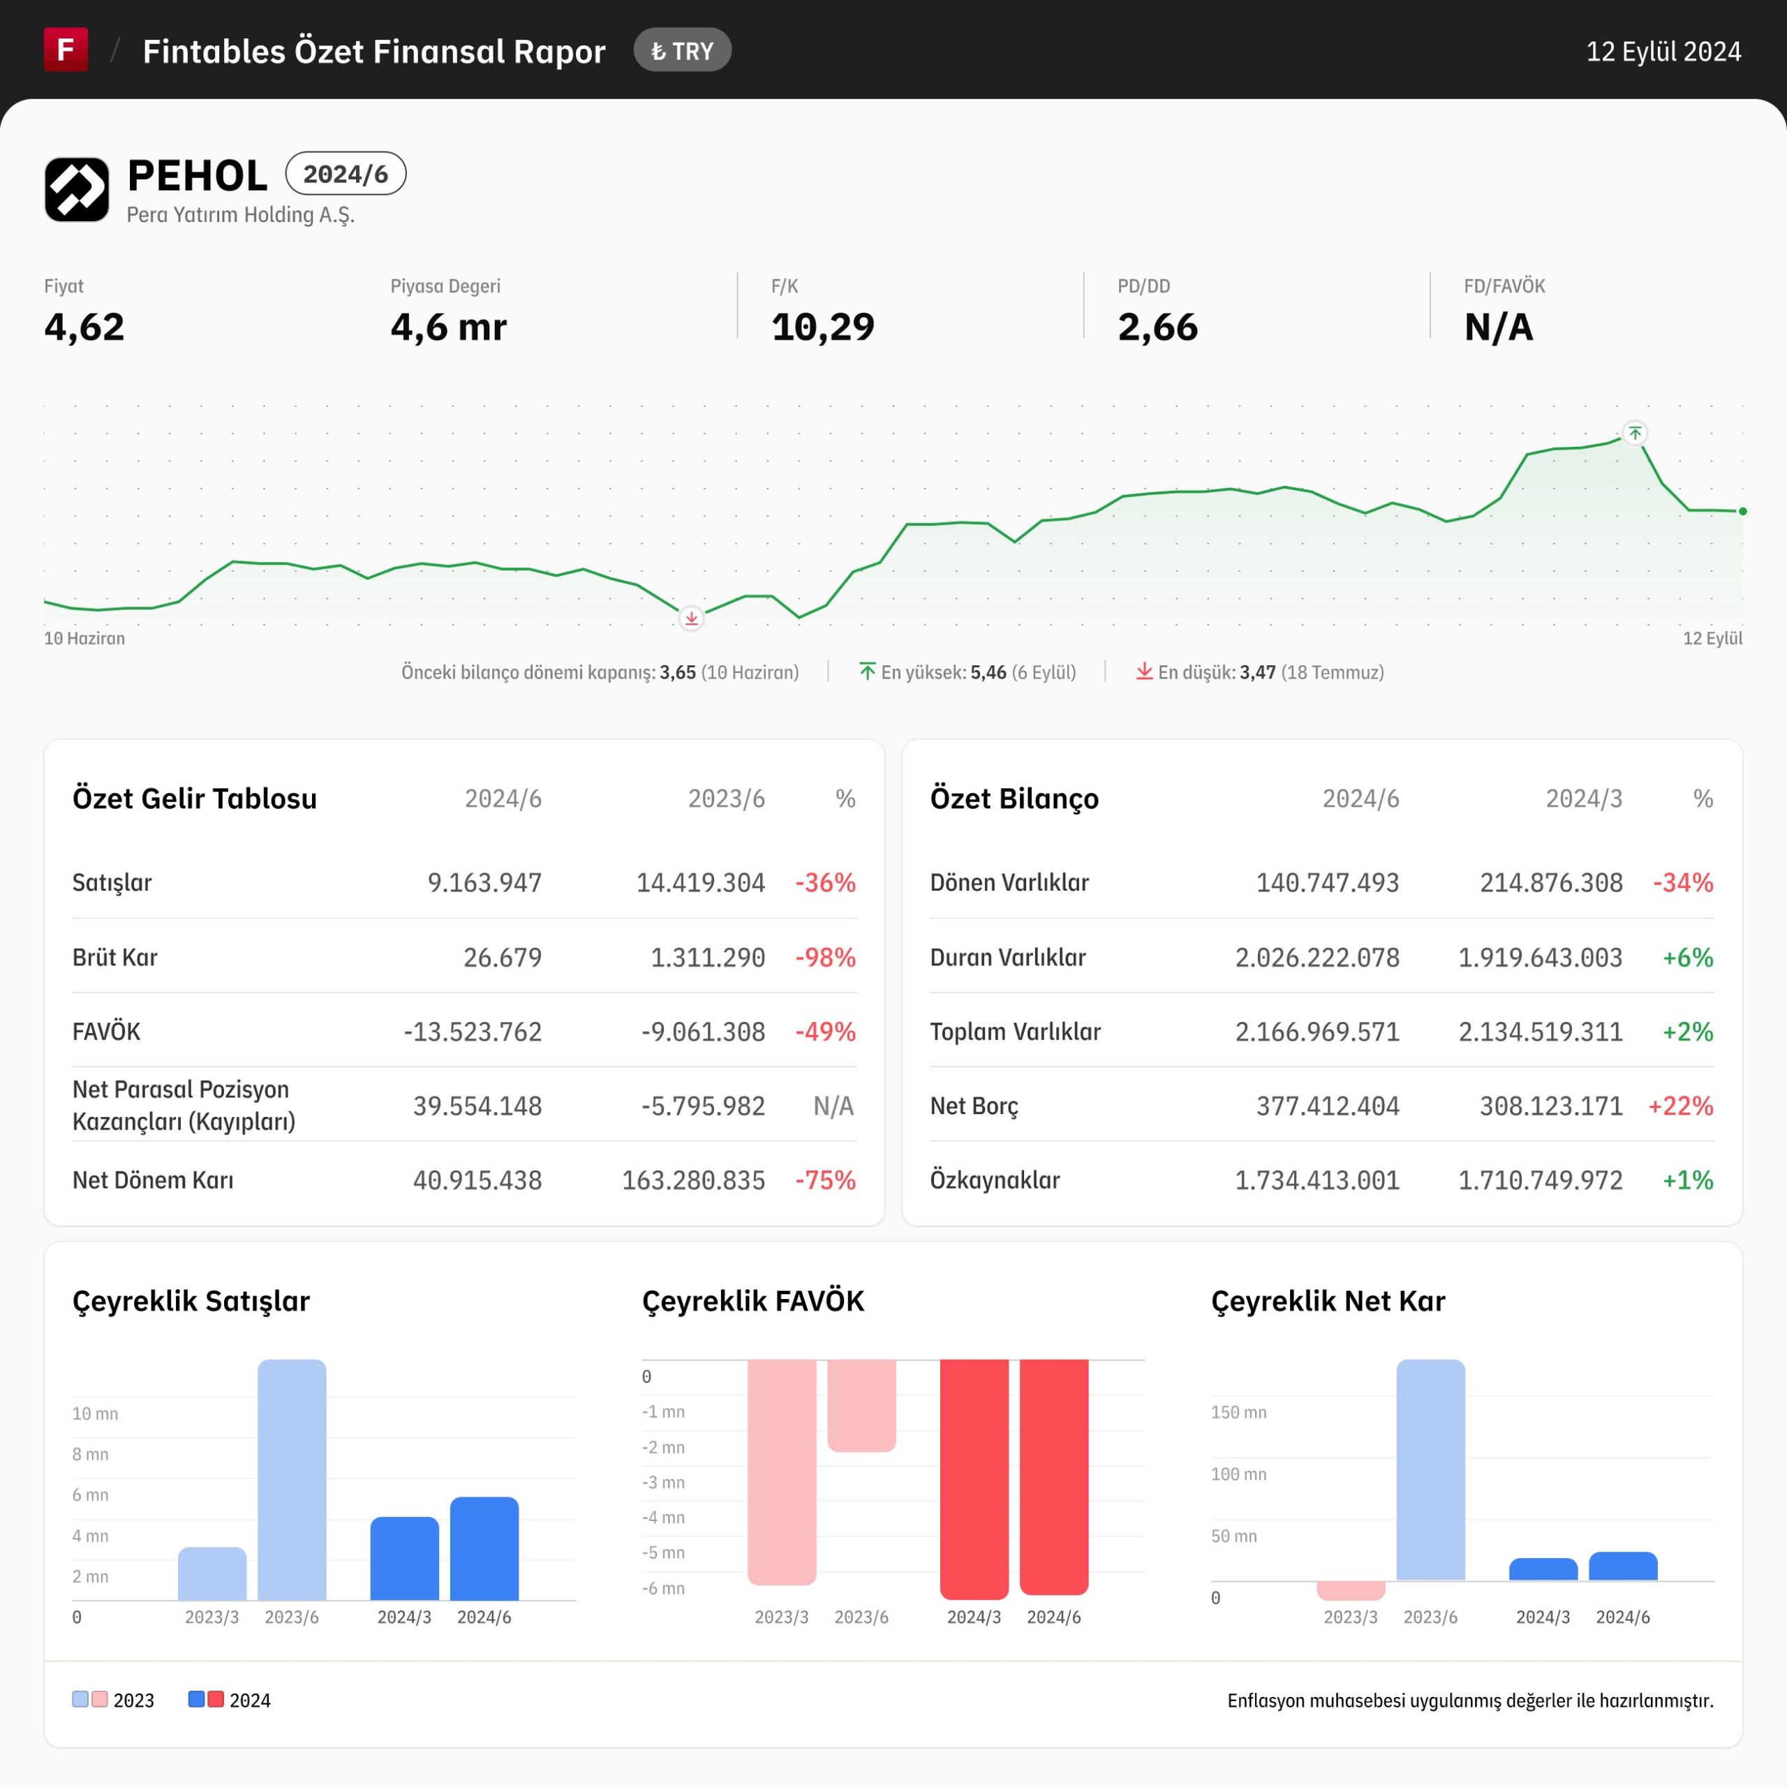Click Net Dönem Karı value 40.915.438
Image resolution: width=1787 pixels, height=1787 pixels.
click(477, 1180)
